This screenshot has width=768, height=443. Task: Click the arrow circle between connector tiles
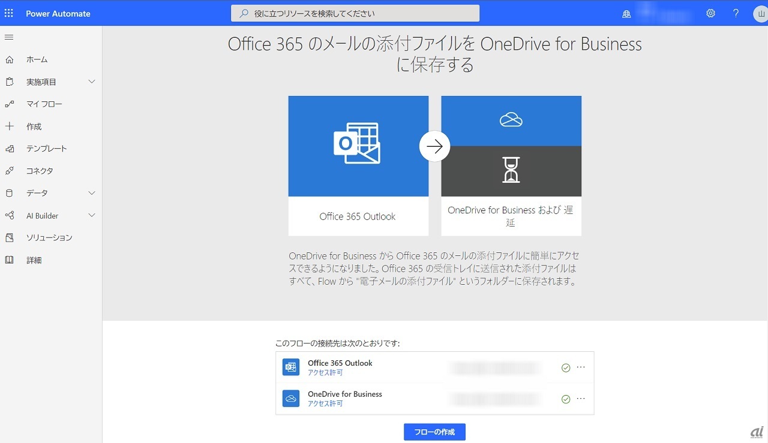click(x=435, y=146)
